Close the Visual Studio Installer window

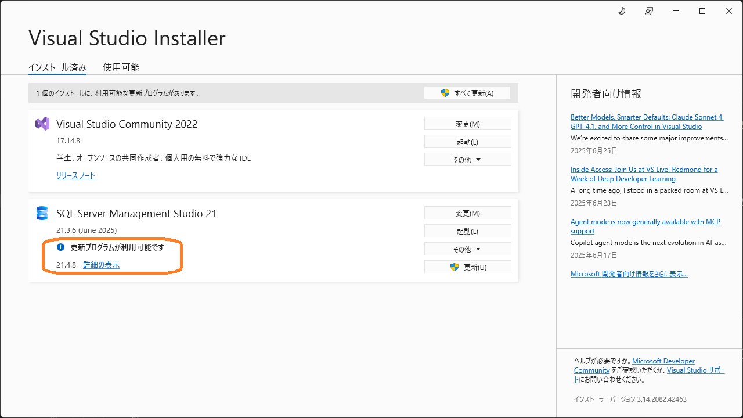pos(729,11)
